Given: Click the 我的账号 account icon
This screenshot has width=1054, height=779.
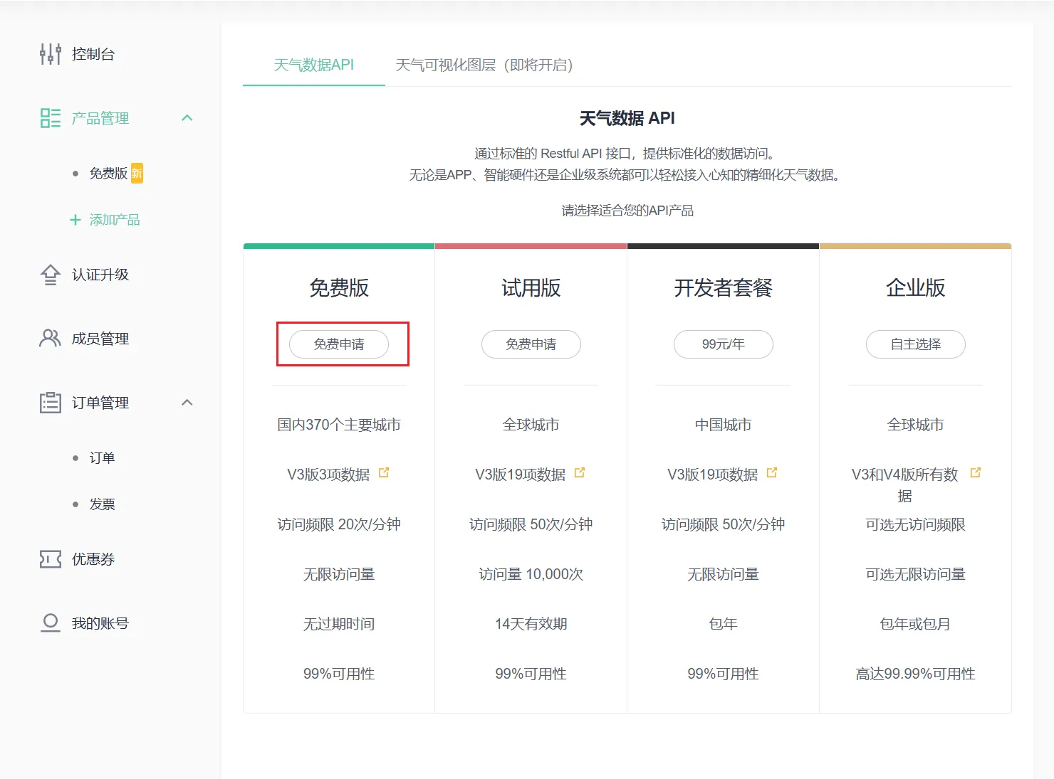Looking at the screenshot, I should click(49, 622).
